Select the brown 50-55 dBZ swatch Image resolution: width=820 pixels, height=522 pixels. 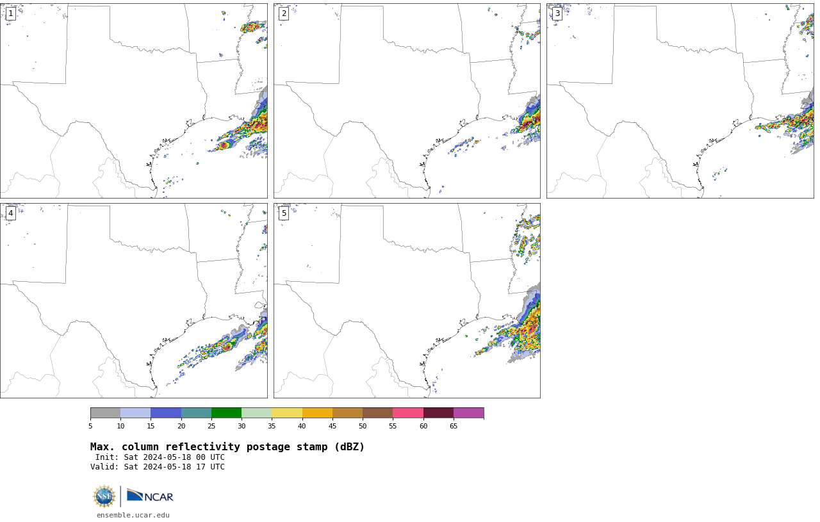pos(378,412)
